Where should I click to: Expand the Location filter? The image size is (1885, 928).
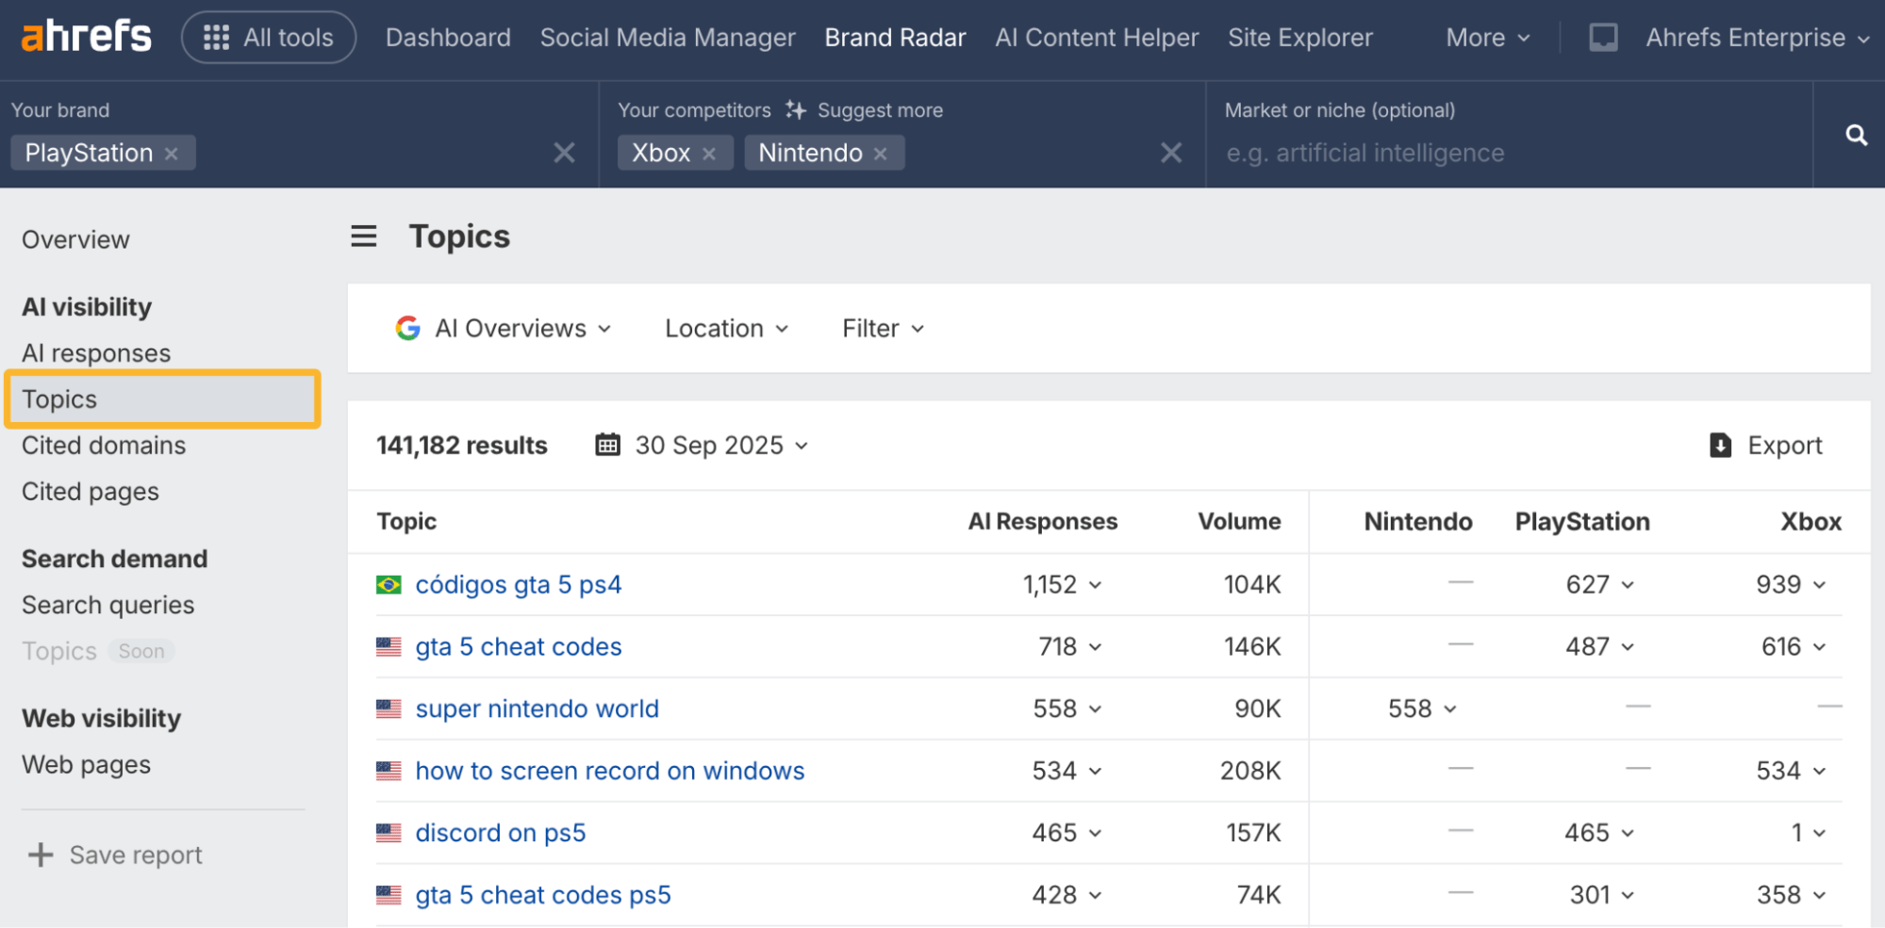(x=726, y=329)
